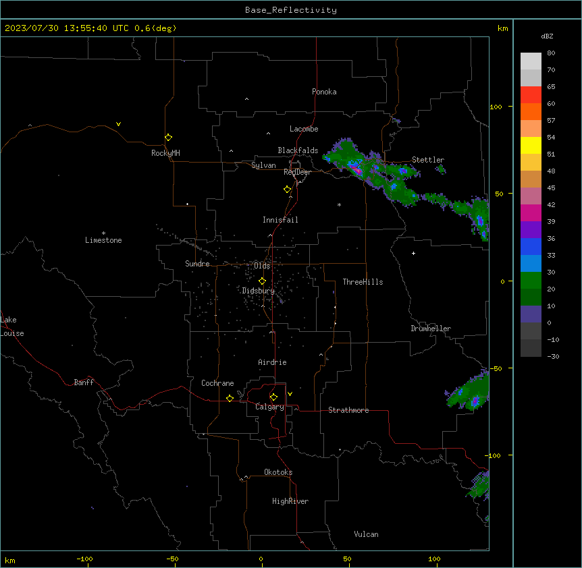Select the Ponoka city label
This screenshot has width=582, height=568.
coord(324,92)
